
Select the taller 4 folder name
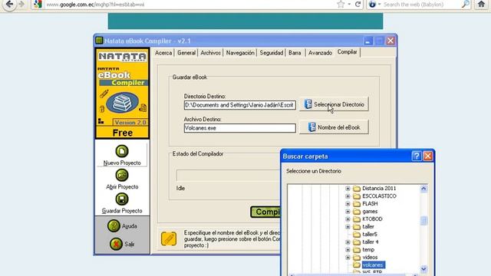click(x=371, y=242)
